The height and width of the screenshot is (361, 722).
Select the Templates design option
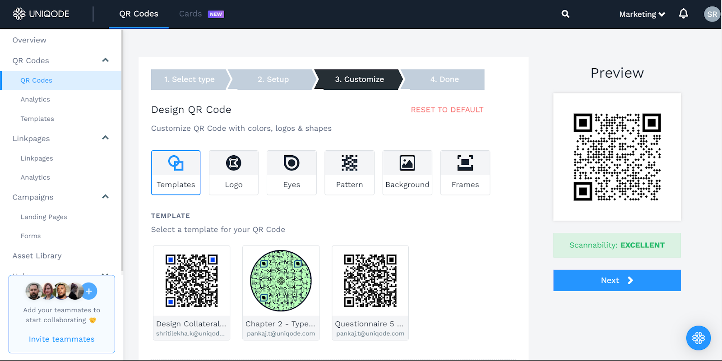tap(176, 172)
